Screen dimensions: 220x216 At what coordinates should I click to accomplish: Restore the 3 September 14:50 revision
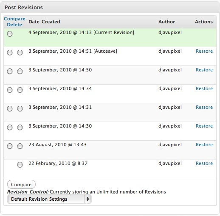tap(204, 70)
